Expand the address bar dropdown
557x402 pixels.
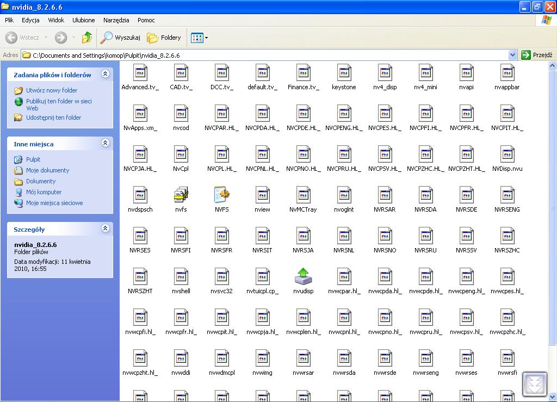click(x=512, y=55)
